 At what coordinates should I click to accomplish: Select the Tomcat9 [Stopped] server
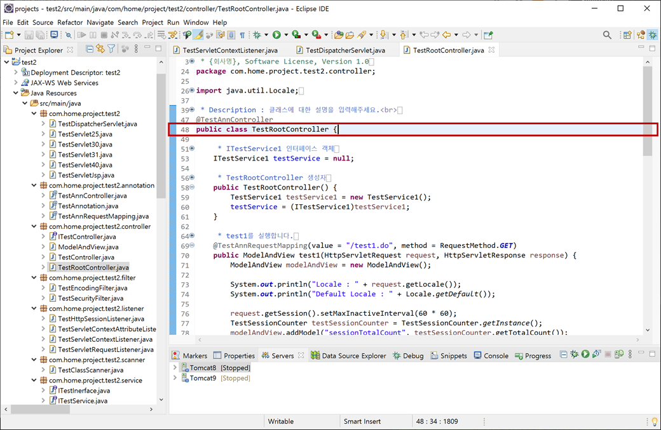coord(215,378)
